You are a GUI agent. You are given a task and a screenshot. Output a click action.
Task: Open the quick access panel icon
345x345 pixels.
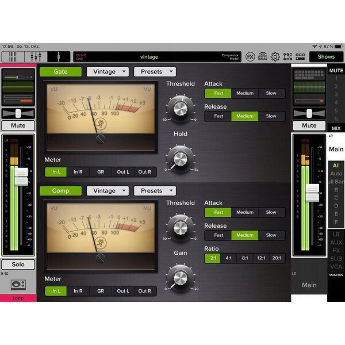tap(300, 57)
